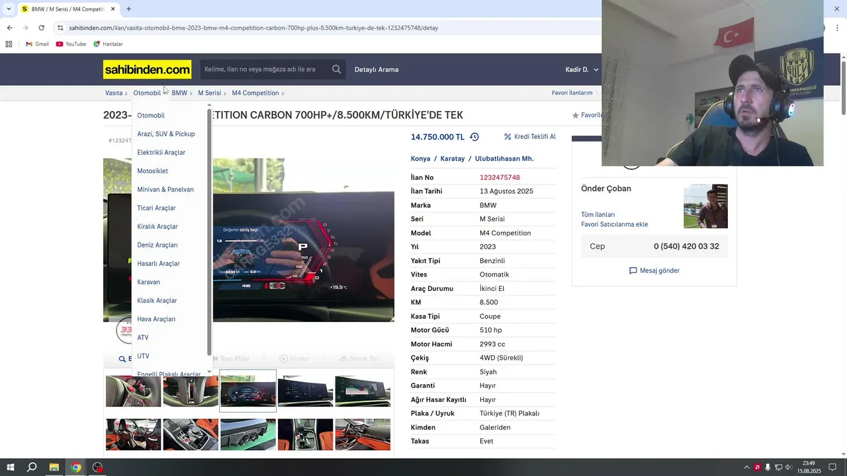The width and height of the screenshot is (847, 476).
Task: Click the percent icon before Kredi Teklifi Al
Action: [x=508, y=137]
